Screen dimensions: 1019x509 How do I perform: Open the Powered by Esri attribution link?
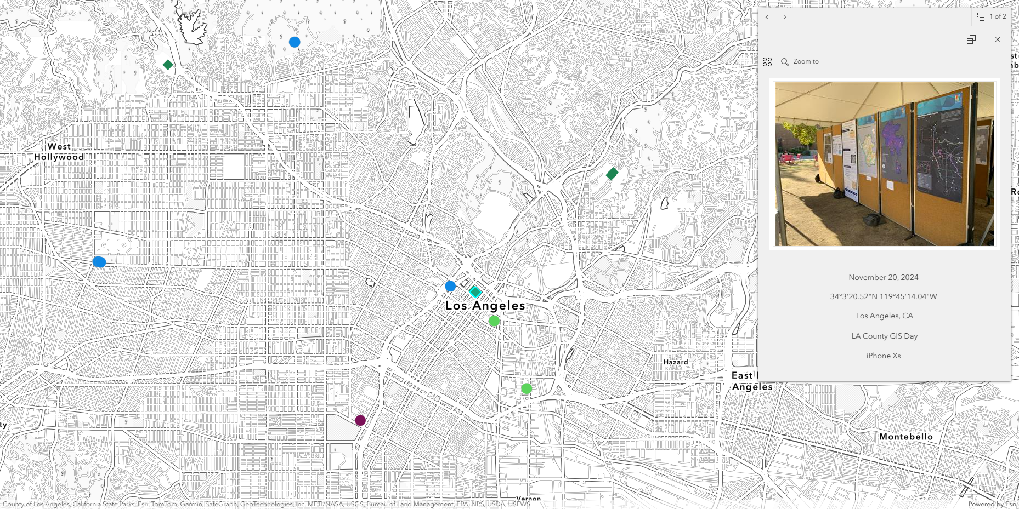point(990,504)
